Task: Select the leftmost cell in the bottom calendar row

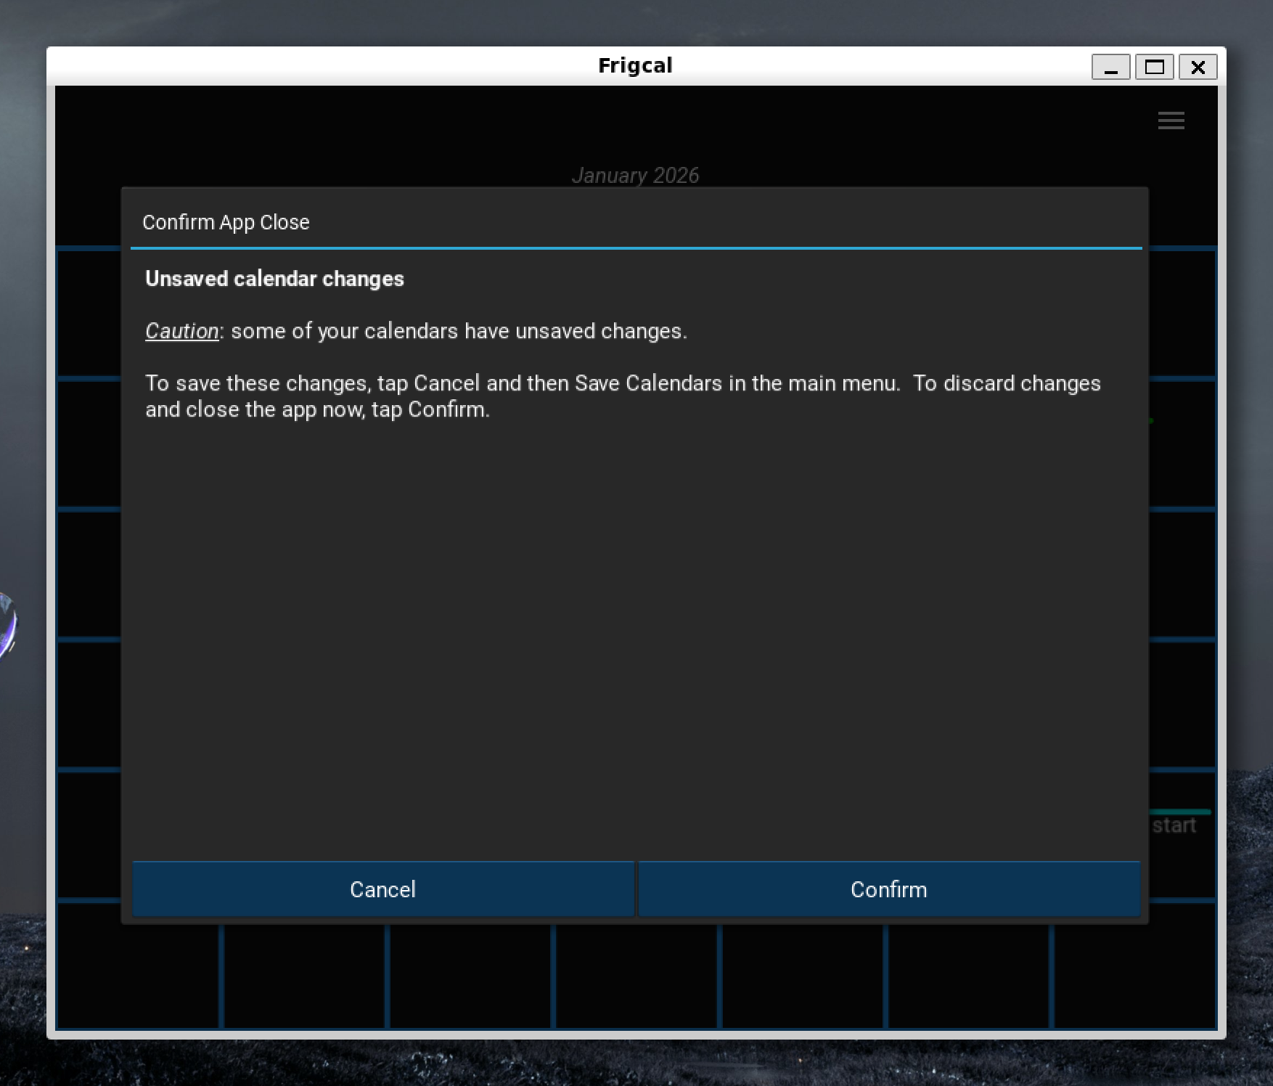Action: [x=138, y=976]
